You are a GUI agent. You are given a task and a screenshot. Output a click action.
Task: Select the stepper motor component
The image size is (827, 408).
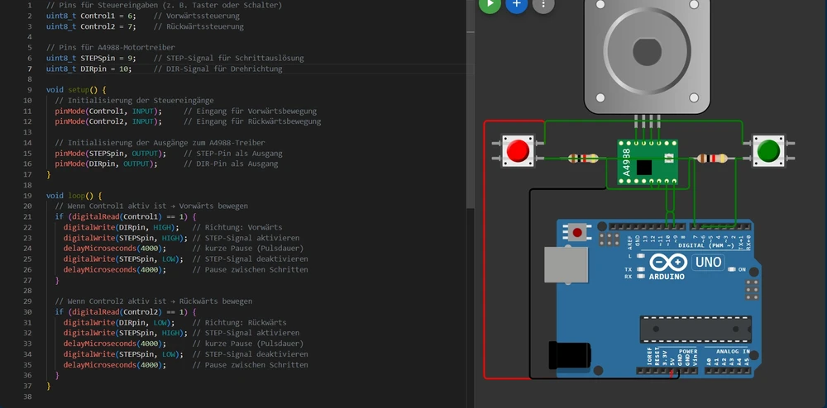click(x=647, y=54)
